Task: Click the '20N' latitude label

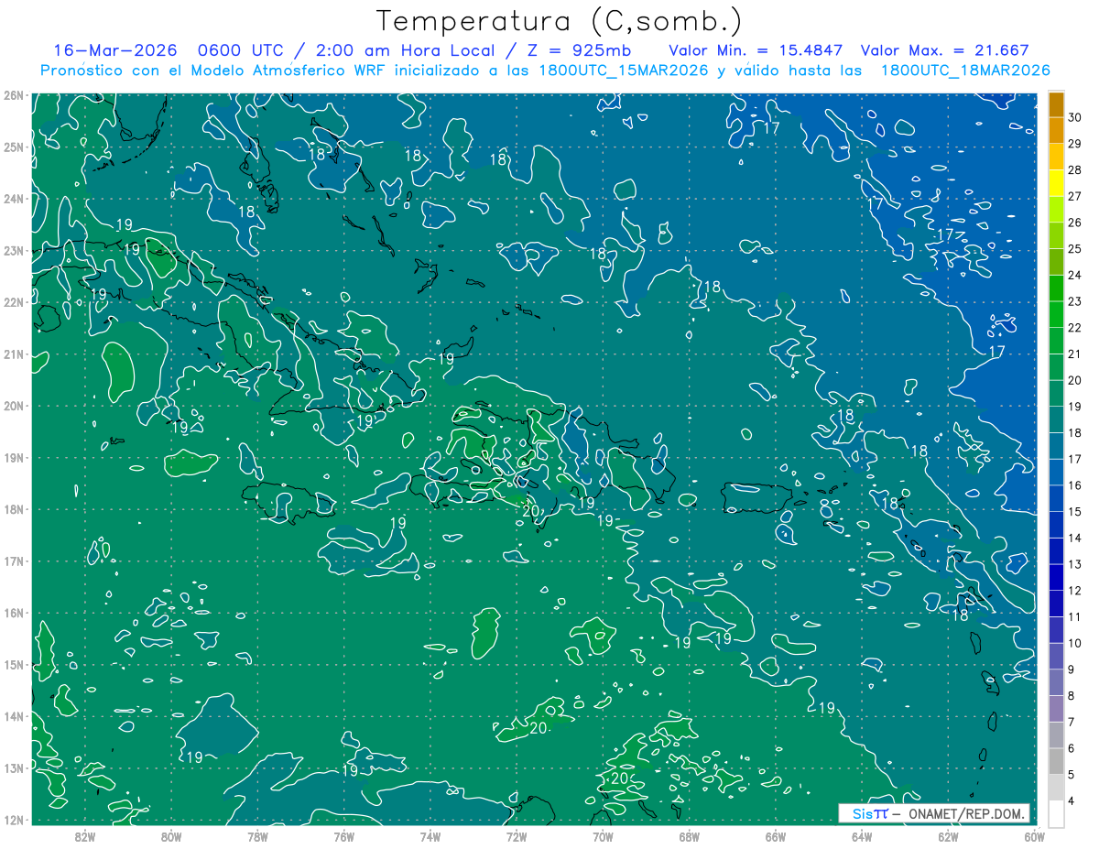Action: 14,406
